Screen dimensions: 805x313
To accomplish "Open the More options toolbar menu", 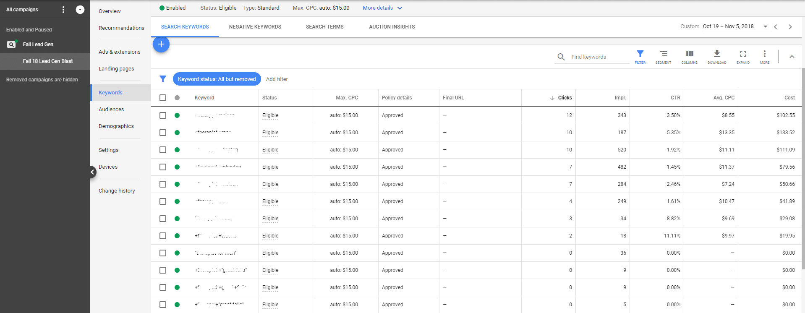I will (765, 57).
